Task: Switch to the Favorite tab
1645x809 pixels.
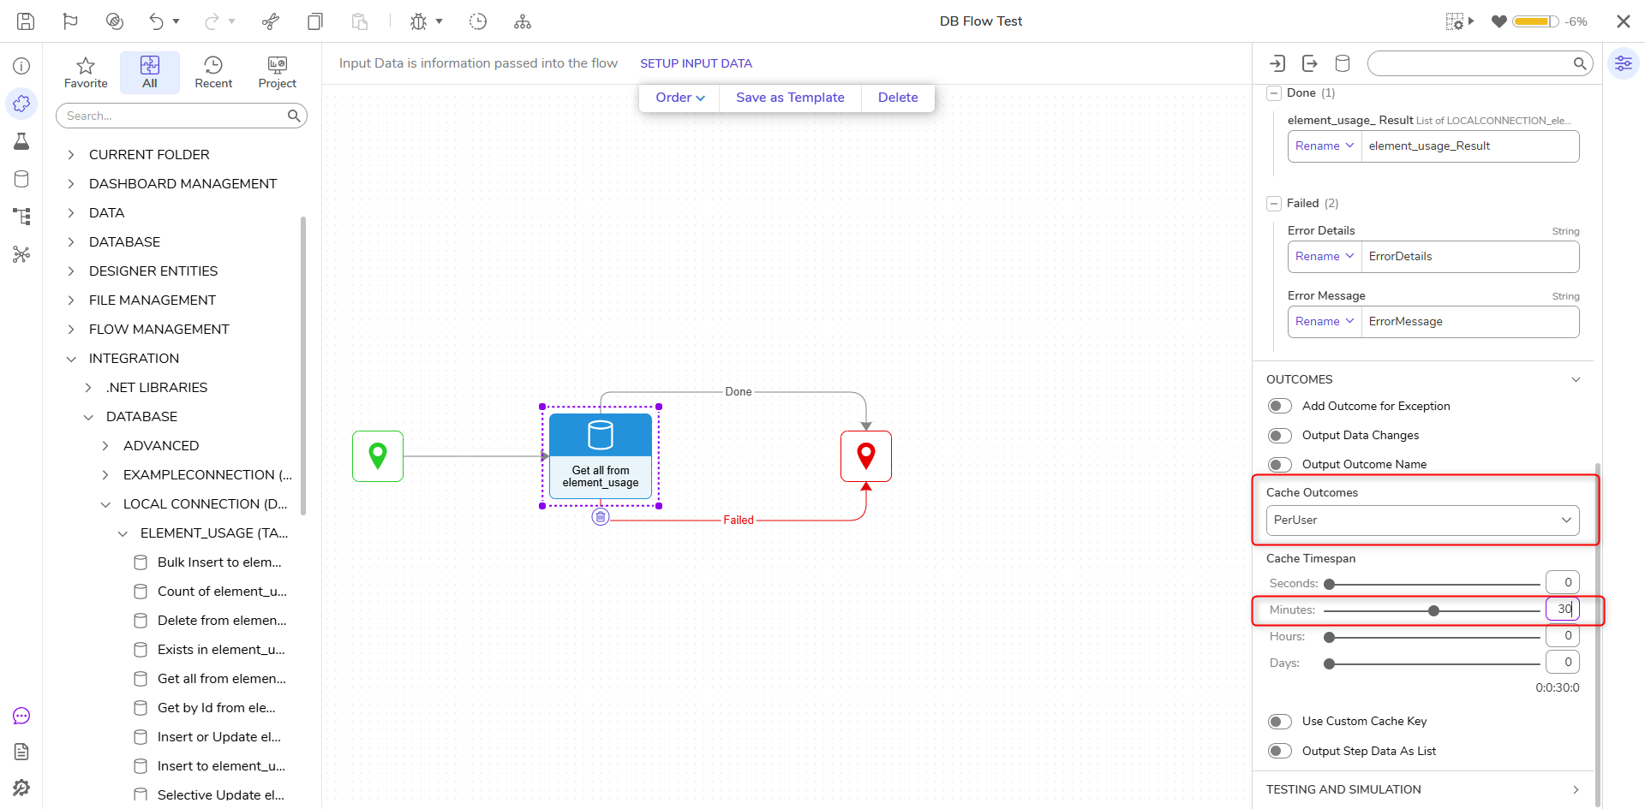Action: click(86, 73)
